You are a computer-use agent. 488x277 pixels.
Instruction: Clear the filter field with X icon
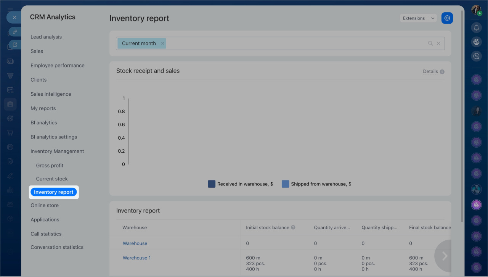438,43
